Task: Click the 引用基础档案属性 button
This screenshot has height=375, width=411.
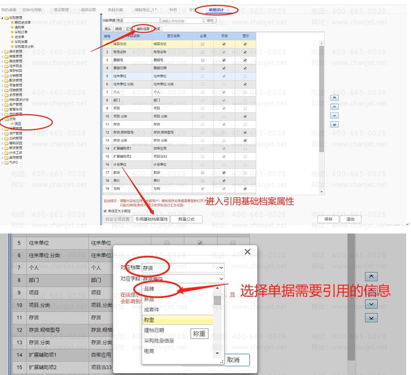Action: tap(151, 219)
